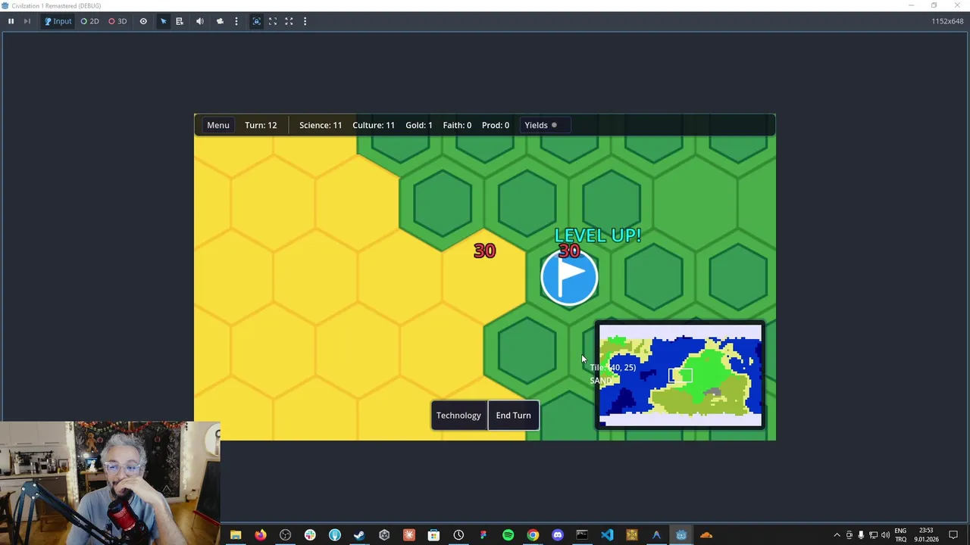Viewport: 970px width, 545px height.
Task: Open File Explorer from taskbar
Action: pos(236,535)
